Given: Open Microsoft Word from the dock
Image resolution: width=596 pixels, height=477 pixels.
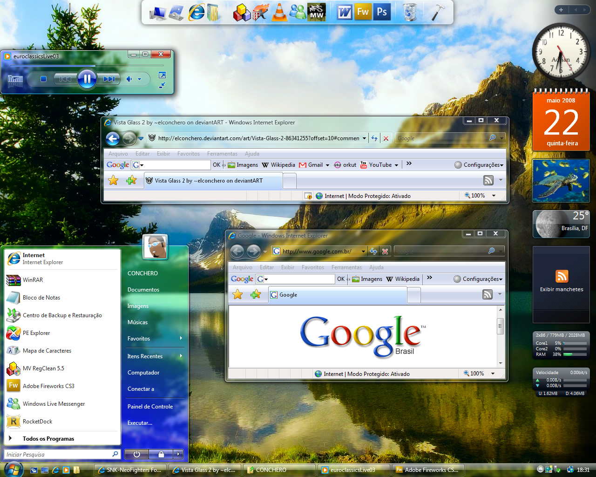Looking at the screenshot, I should click(x=345, y=12).
